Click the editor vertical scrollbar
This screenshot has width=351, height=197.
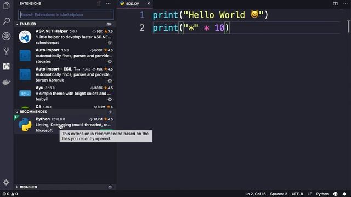tap(349, 26)
